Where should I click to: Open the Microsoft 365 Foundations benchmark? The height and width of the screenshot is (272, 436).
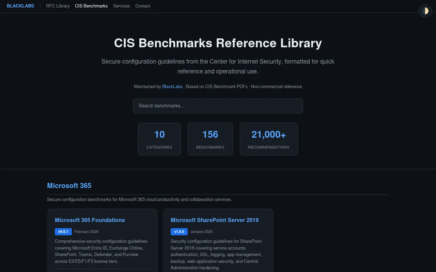[x=90, y=220]
